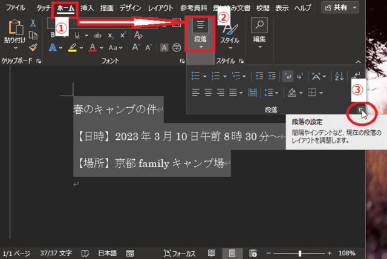This screenshot has width=387, height=259.
Task: Click the bullet list icon
Action: tap(195, 76)
